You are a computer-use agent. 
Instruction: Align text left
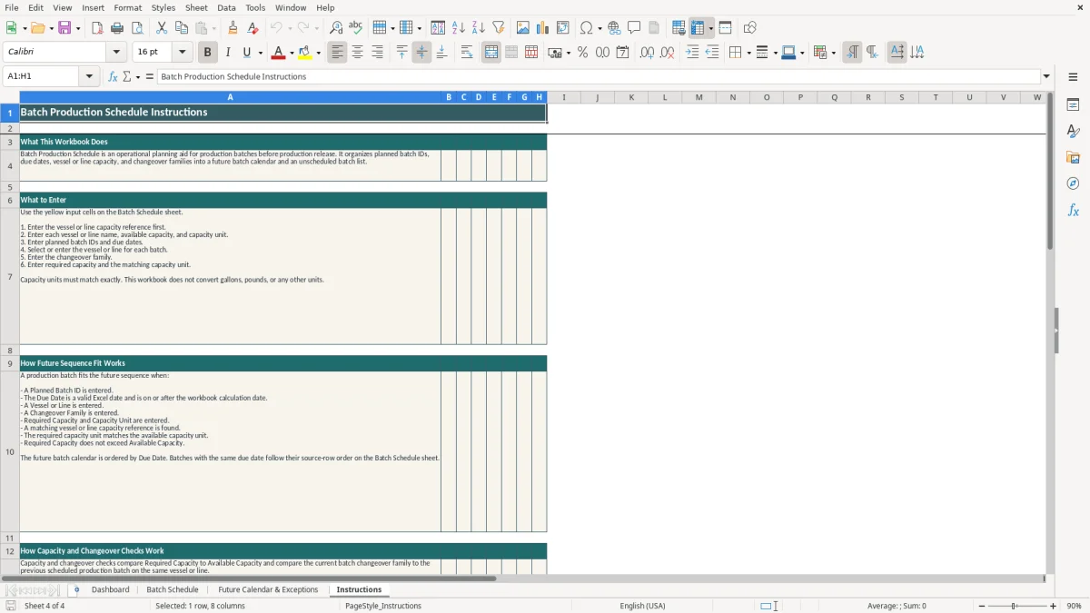pyautogui.click(x=338, y=53)
